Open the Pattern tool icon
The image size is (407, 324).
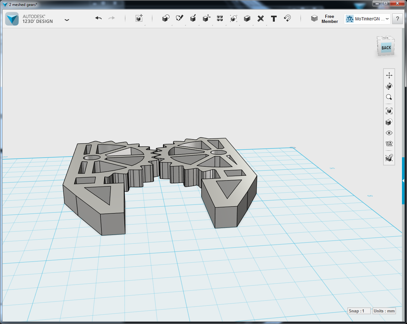pyautogui.click(x=220, y=18)
